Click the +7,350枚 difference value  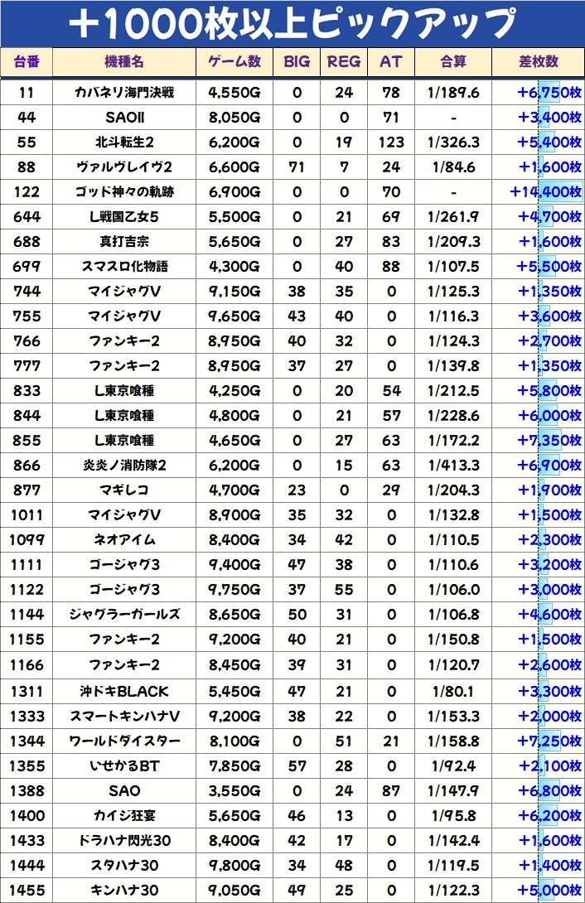point(549,440)
